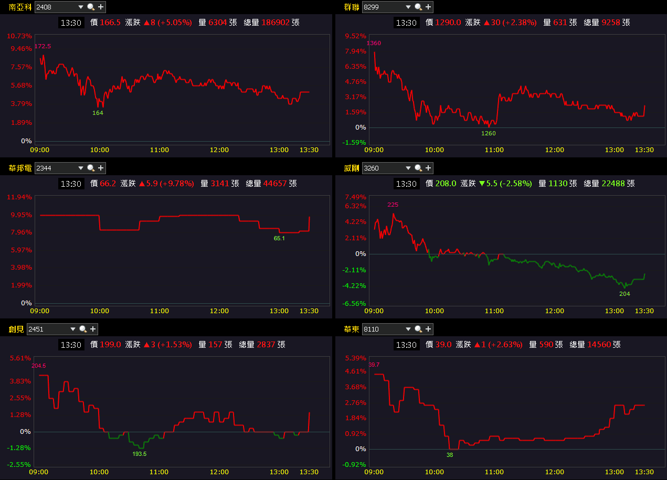Click the price value 166.5

(110, 23)
